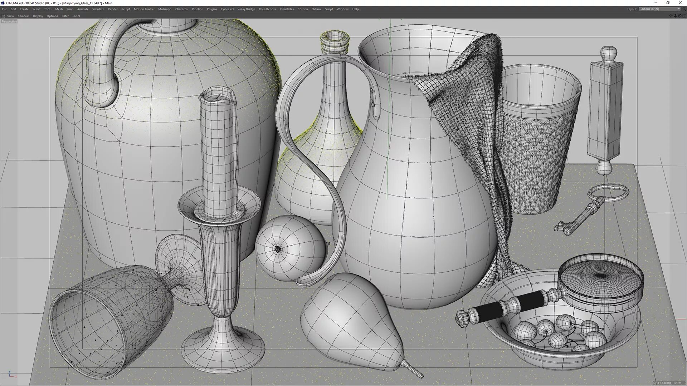Open the viewport Filter menu
This screenshot has width=687, height=386.
[65, 16]
